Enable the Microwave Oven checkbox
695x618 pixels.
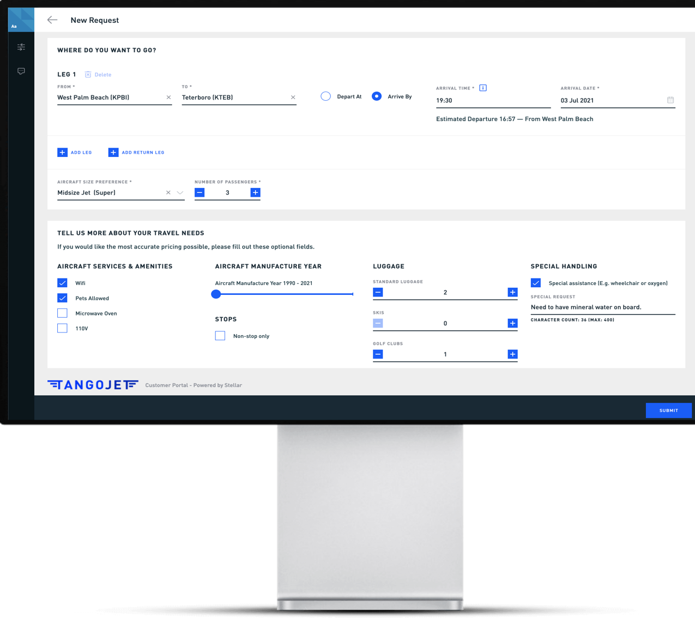point(63,313)
